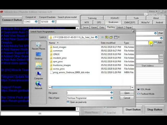Create a new folder icon
Viewport: 167px width, 125px height.
tap(111, 37)
